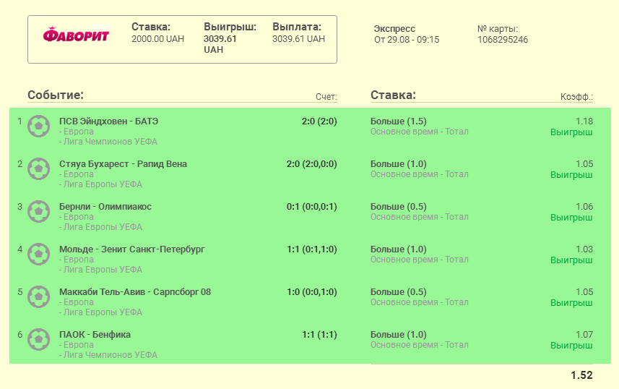The image size is (619, 389).
Task: Click bet Больше (1.0) for Стяуа Бухарест
Action: point(398,164)
